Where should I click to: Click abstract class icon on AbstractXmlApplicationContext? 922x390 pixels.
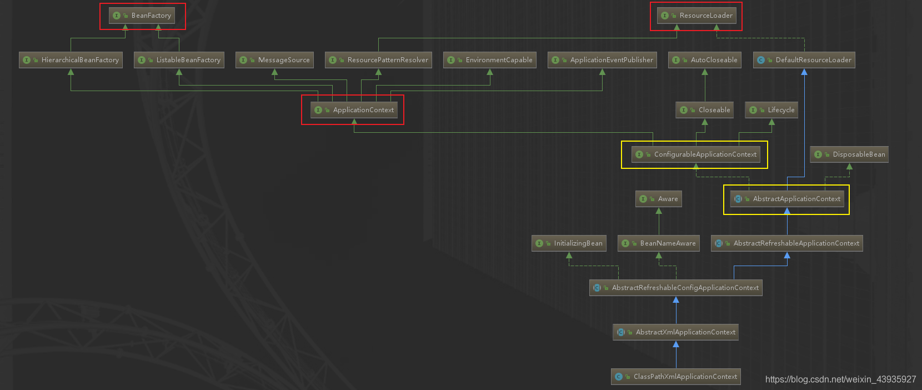click(x=621, y=332)
